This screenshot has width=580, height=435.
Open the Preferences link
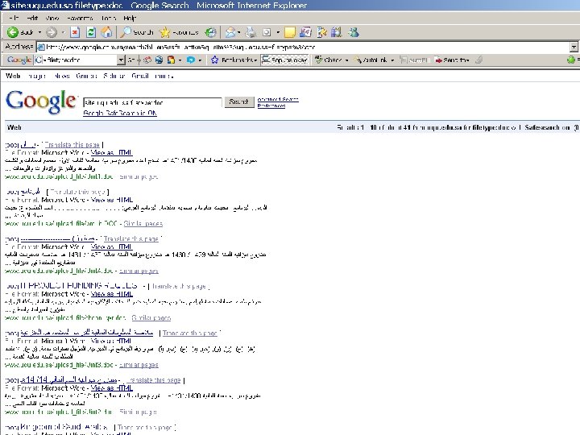pyautogui.click(x=271, y=106)
